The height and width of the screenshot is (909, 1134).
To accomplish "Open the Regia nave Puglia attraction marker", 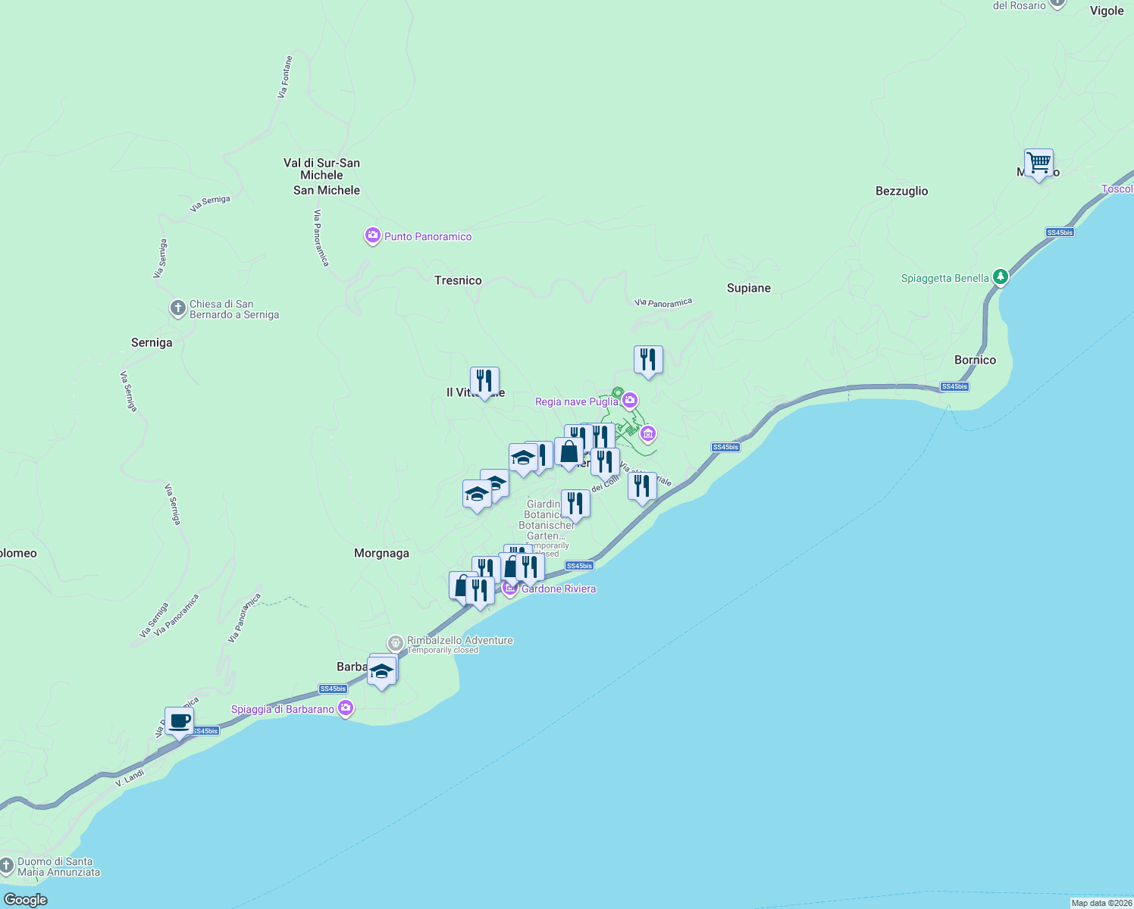I will tap(630, 401).
